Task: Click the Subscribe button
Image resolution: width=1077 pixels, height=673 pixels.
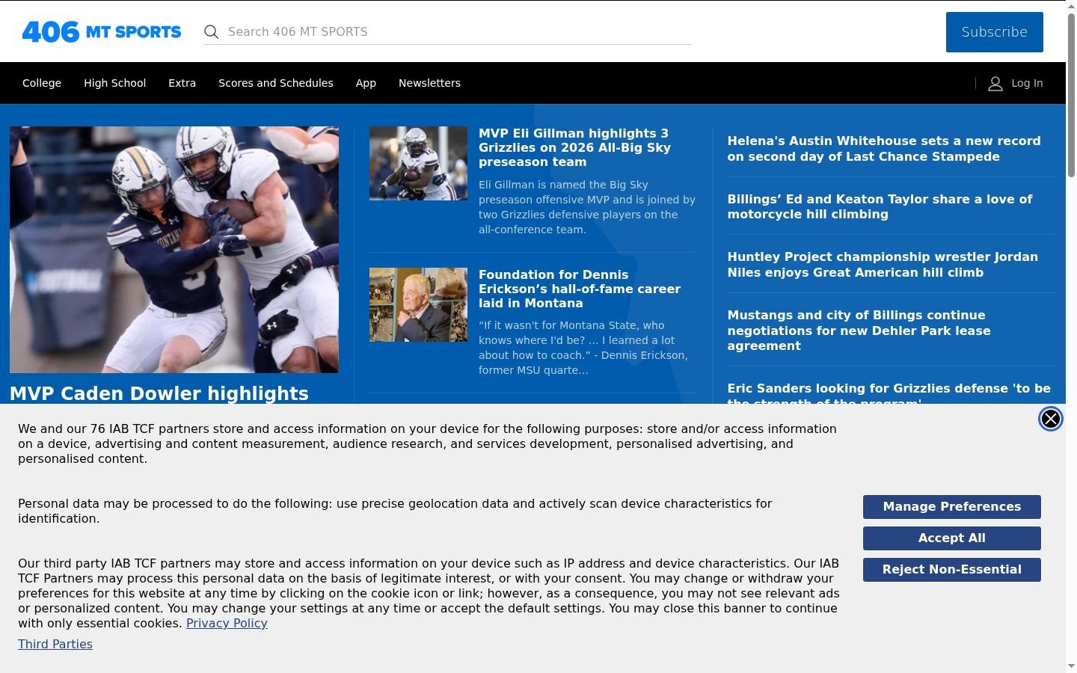Action: [x=995, y=32]
